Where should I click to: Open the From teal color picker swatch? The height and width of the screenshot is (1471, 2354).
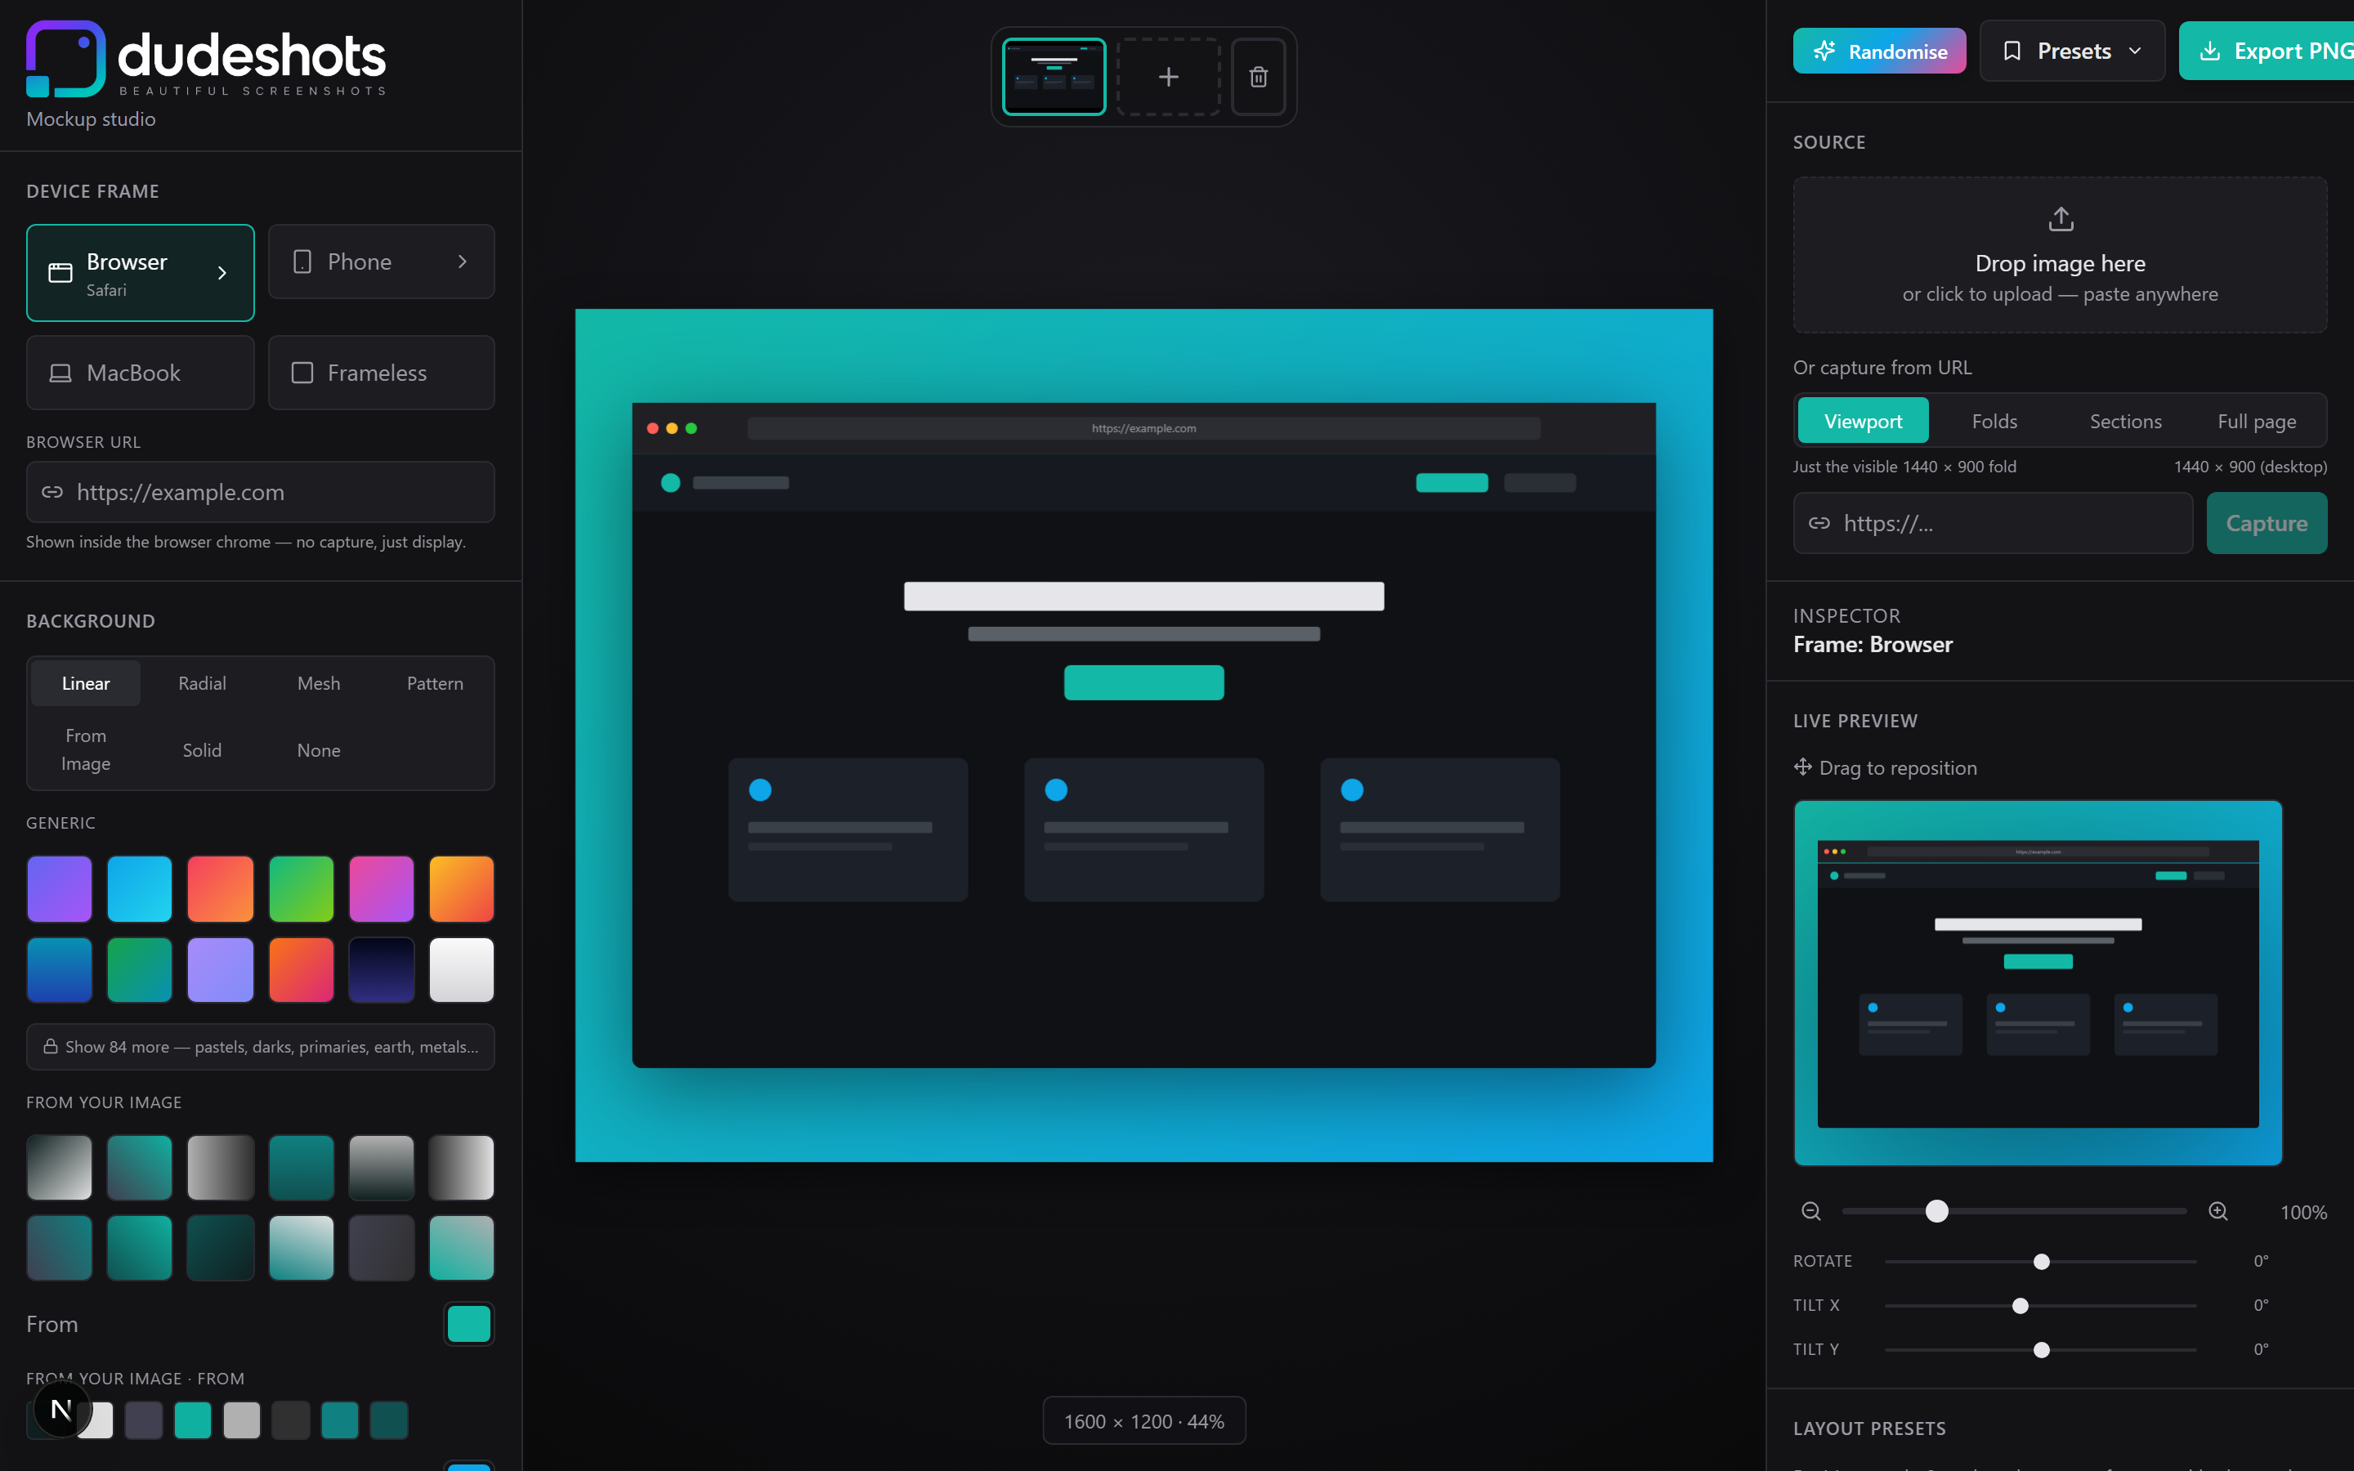[469, 1324]
